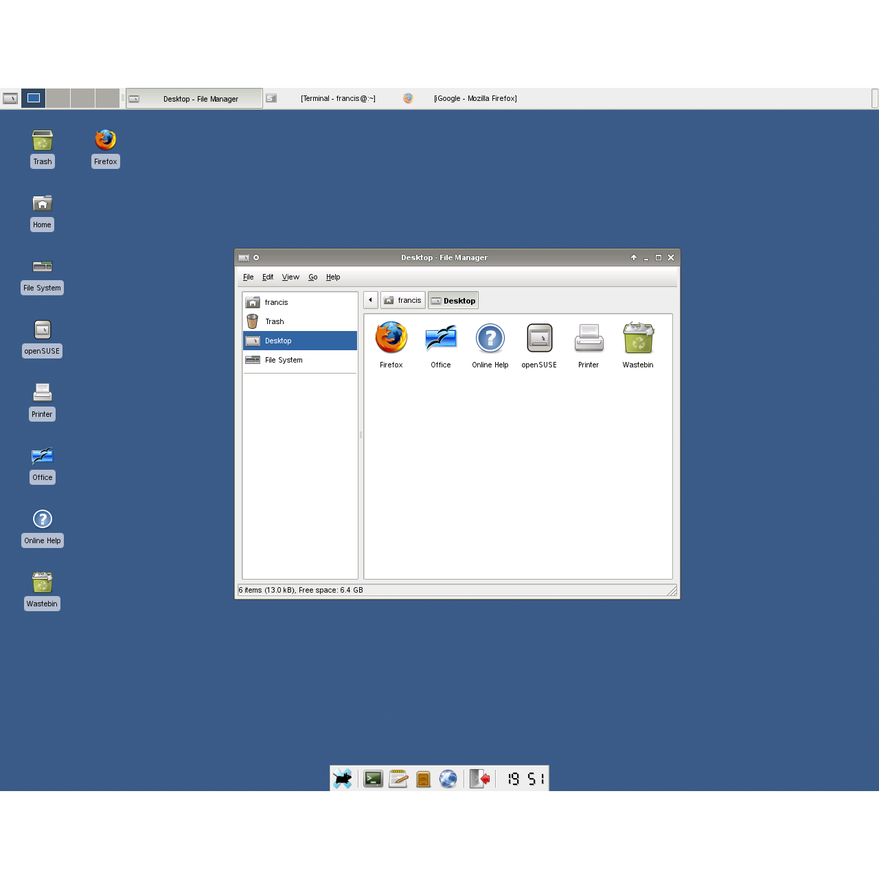Open the View menu in the file manager
The height and width of the screenshot is (879, 879).
(290, 277)
